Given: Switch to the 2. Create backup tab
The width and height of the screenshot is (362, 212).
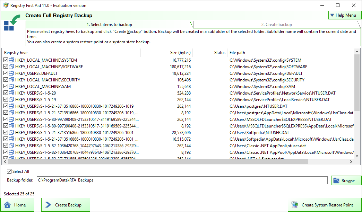Looking at the screenshot, I should point(276,25).
